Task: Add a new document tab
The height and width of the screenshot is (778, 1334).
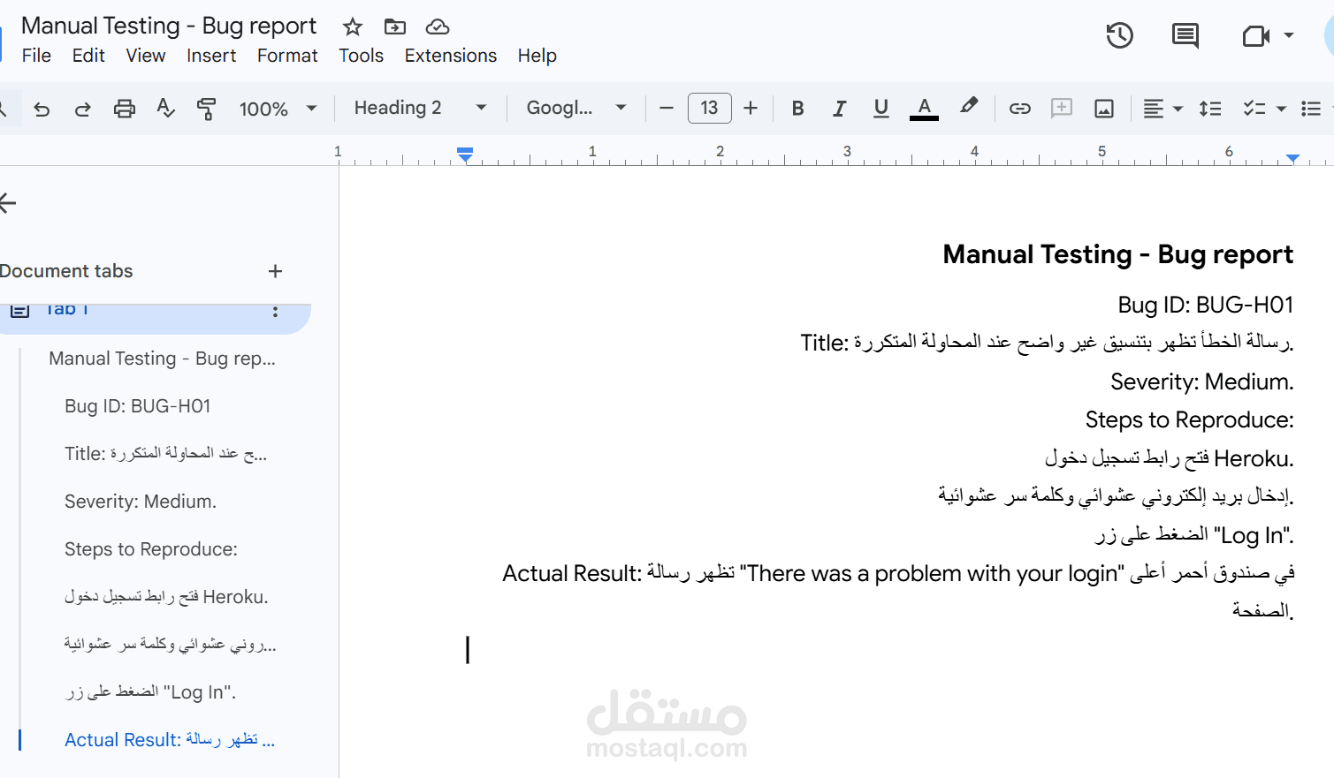Action: pos(275,271)
